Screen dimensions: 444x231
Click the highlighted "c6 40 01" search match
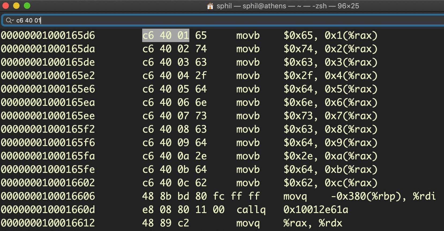click(x=165, y=35)
